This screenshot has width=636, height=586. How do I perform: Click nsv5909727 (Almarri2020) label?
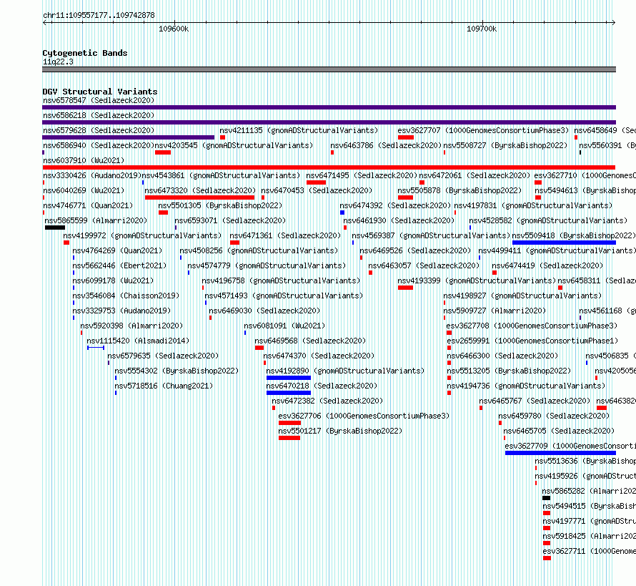(495, 311)
